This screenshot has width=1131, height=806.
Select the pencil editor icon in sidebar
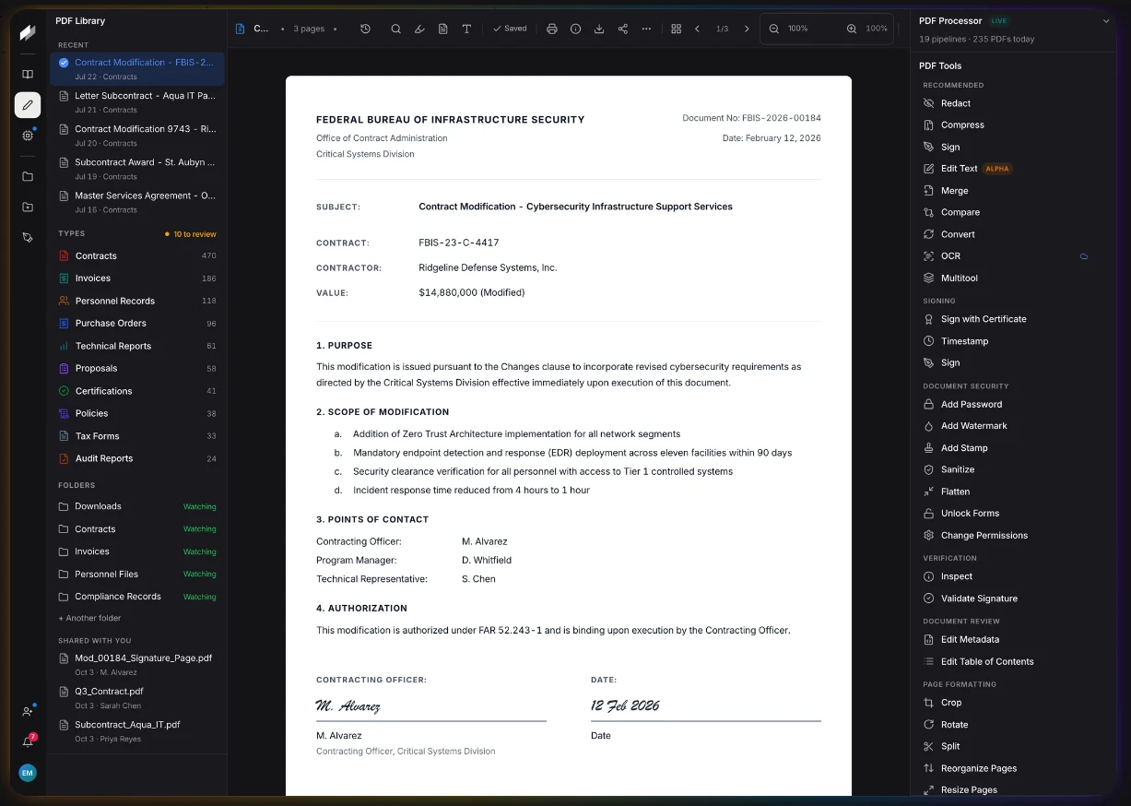[28, 105]
